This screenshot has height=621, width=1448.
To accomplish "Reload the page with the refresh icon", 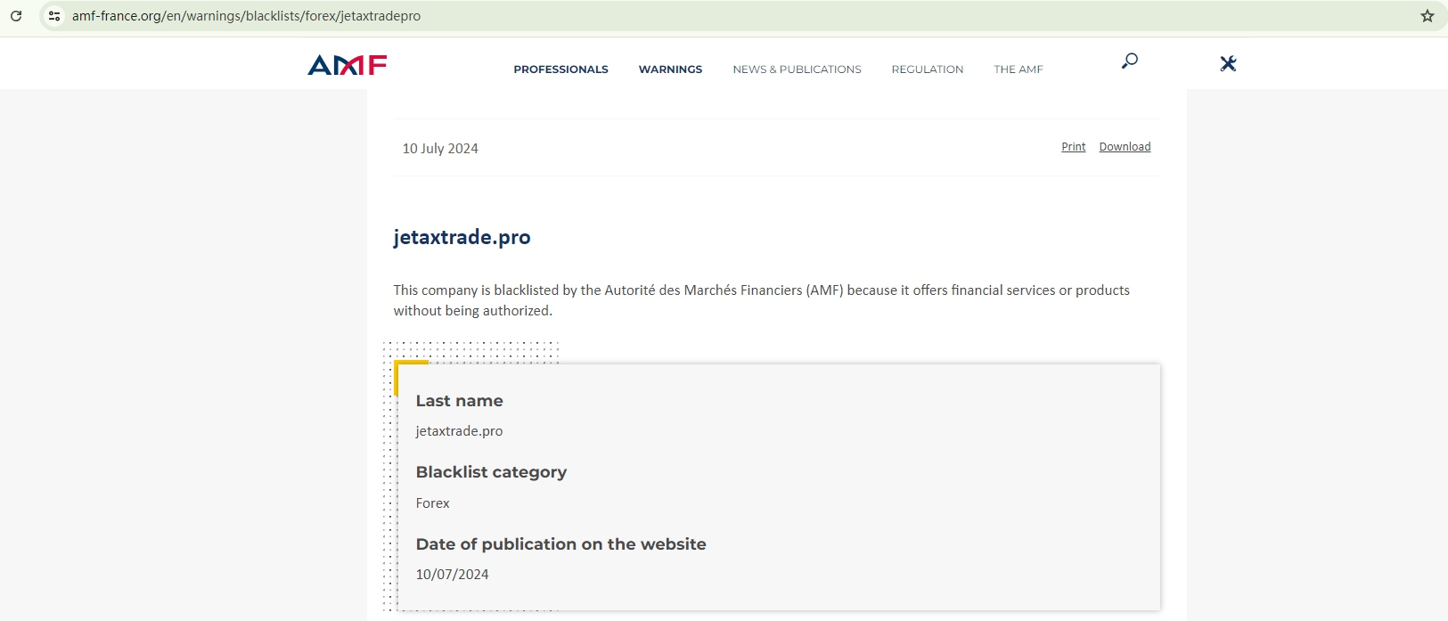I will 16,16.
